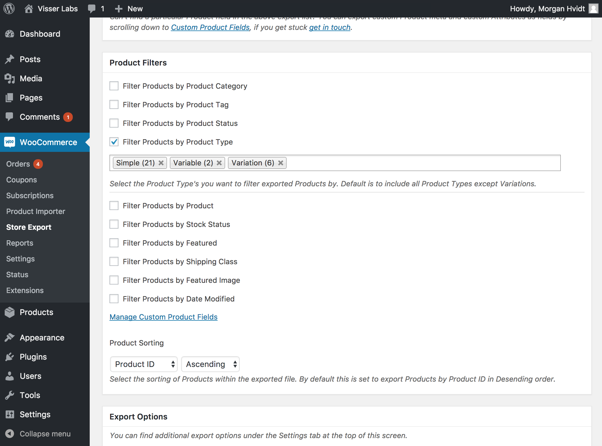Open the Status submenu item
The height and width of the screenshot is (446, 602).
tap(17, 275)
